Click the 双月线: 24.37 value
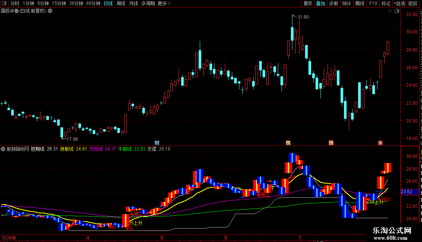 [x=103, y=149]
